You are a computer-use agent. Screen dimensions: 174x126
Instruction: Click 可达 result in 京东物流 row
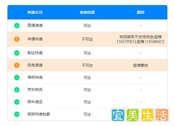[x=87, y=90]
